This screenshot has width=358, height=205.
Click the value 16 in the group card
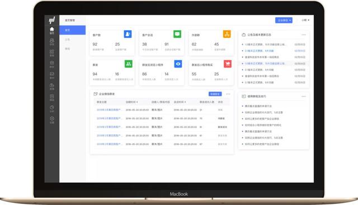[117, 74]
